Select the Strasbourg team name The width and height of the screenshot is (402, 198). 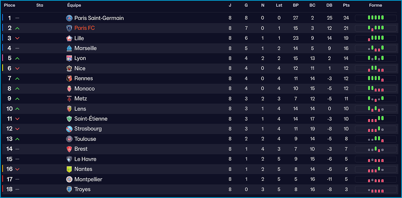click(x=88, y=129)
